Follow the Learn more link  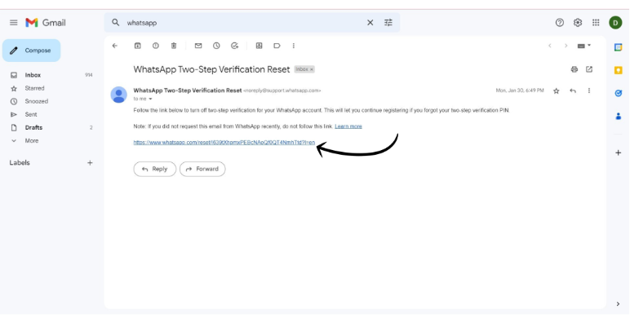coord(348,126)
